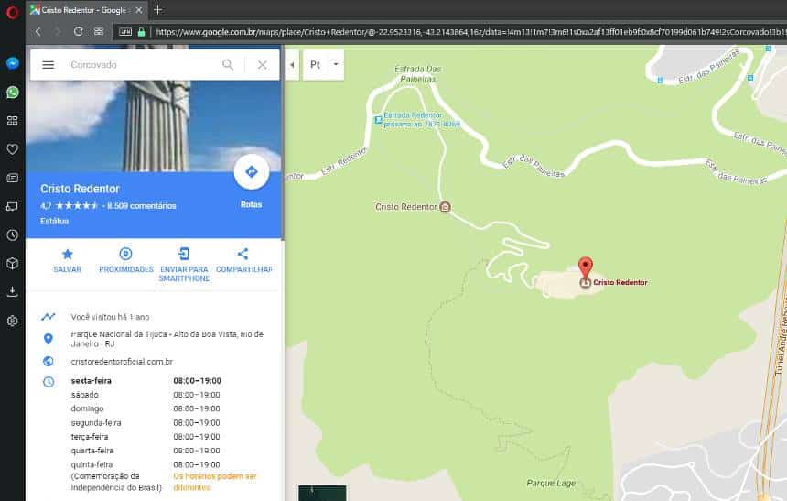Go forward with the browser forward arrow
787x501 pixels.
point(58,32)
